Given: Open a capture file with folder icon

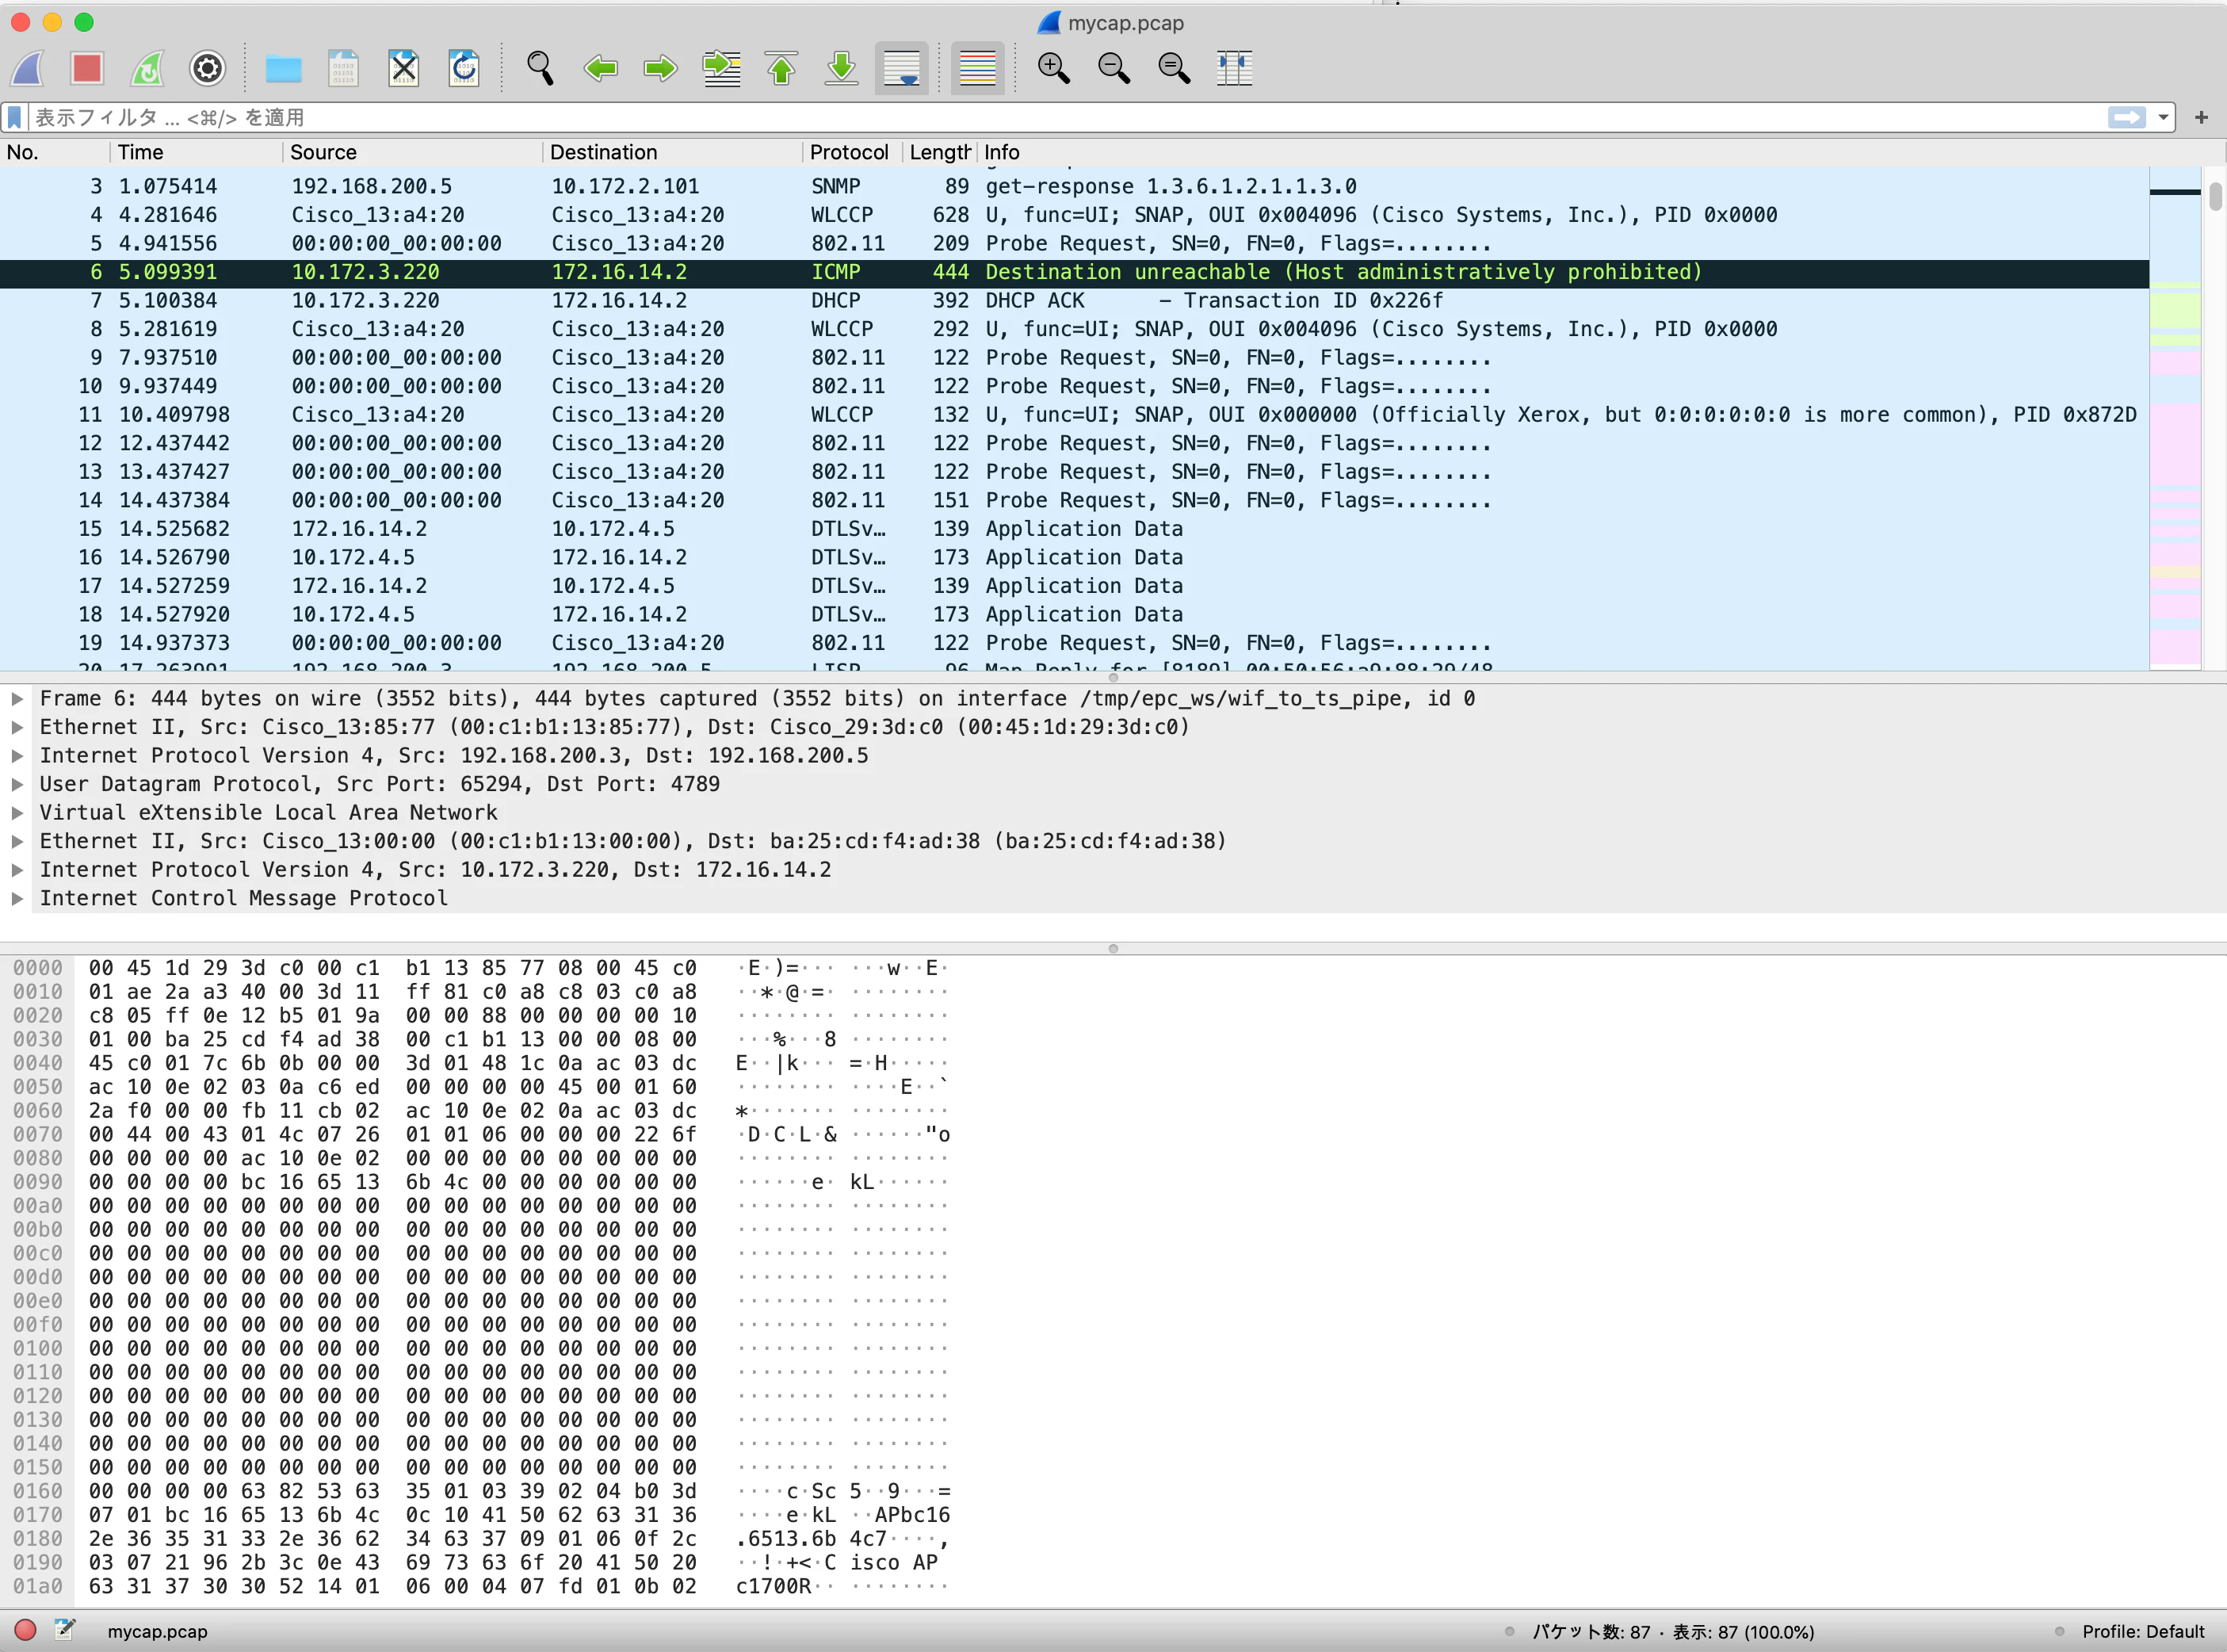Looking at the screenshot, I should pyautogui.click(x=283, y=68).
